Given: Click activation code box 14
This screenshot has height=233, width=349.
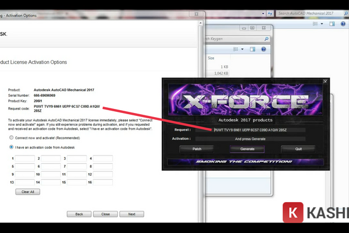Looking at the screenshot, I should (51, 182).
